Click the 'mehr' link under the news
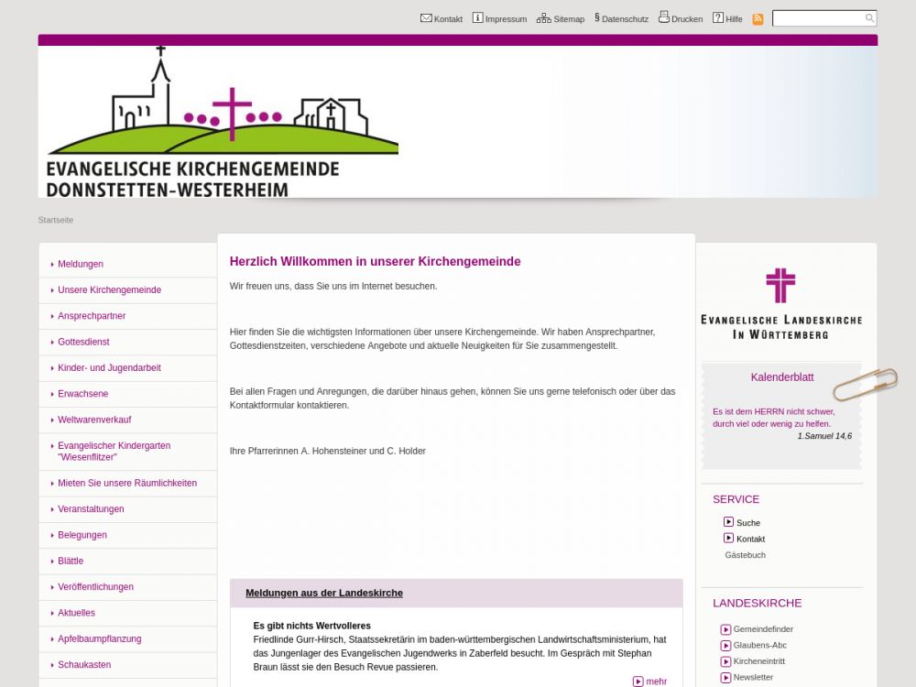 tap(656, 682)
